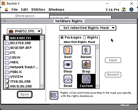Choose the View eye package icon
Image resolution: width=138 pixels, height=110 pixels.
click(68, 65)
